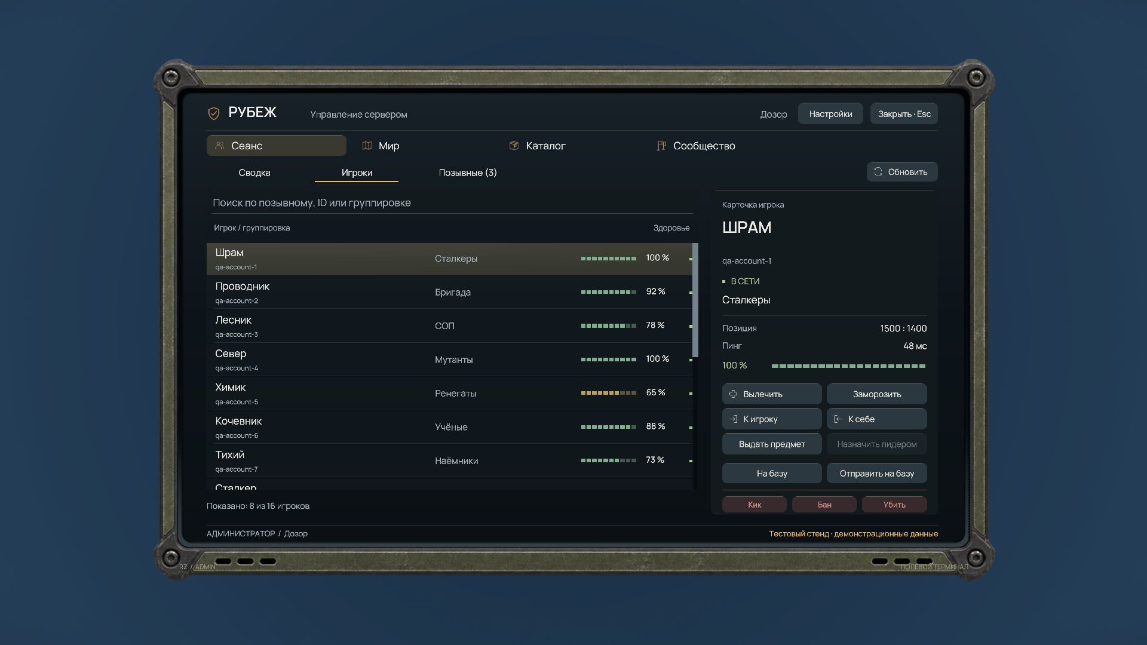Click the map icon next to Мир
1147x645 pixels.
pos(367,146)
